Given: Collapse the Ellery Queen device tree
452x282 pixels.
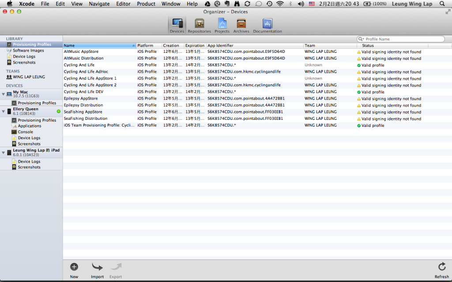Looking at the screenshot, I should 4,111.
